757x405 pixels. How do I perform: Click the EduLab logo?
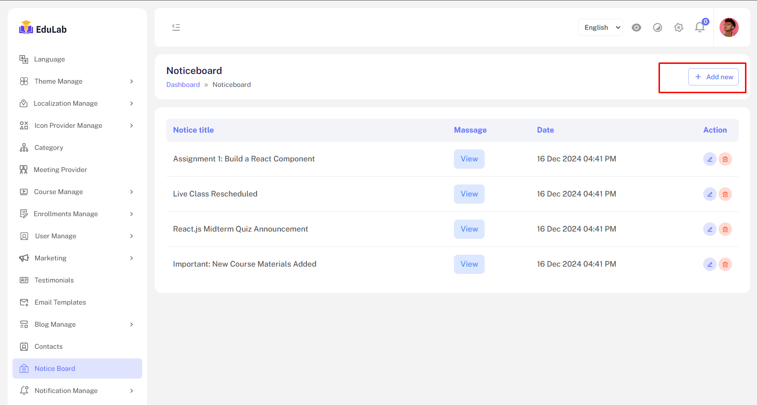pyautogui.click(x=43, y=29)
